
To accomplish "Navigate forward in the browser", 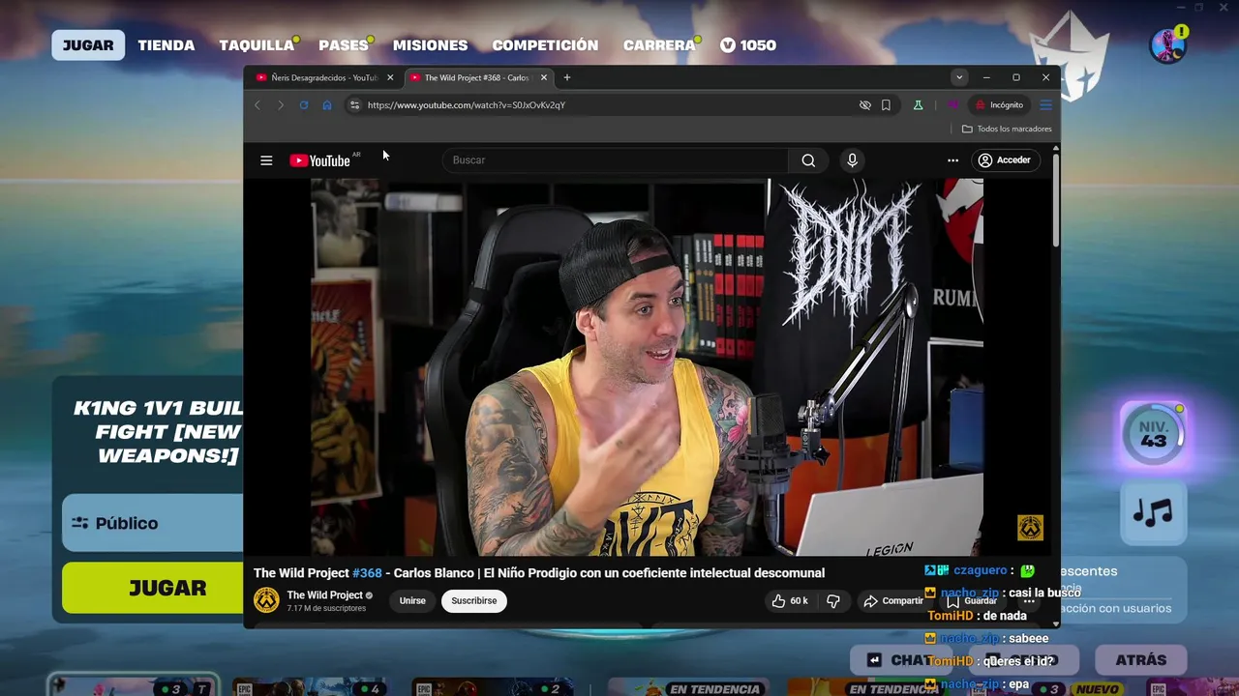I will click(x=281, y=104).
